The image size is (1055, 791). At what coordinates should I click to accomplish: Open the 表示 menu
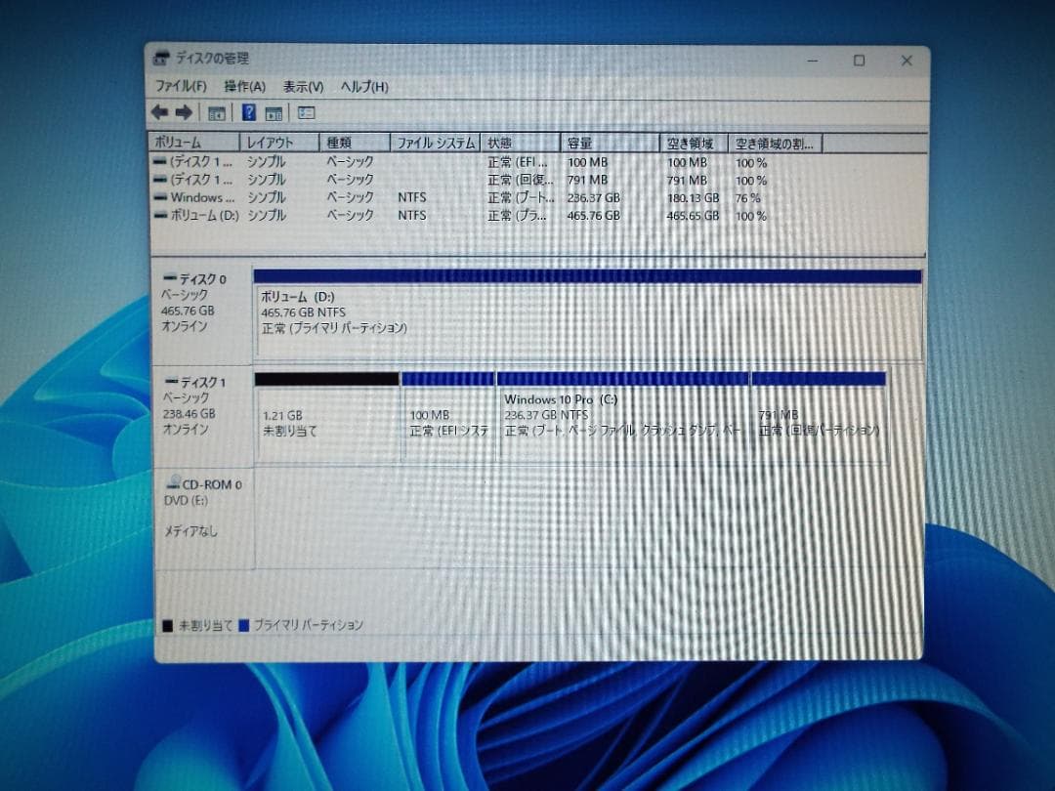point(303,86)
